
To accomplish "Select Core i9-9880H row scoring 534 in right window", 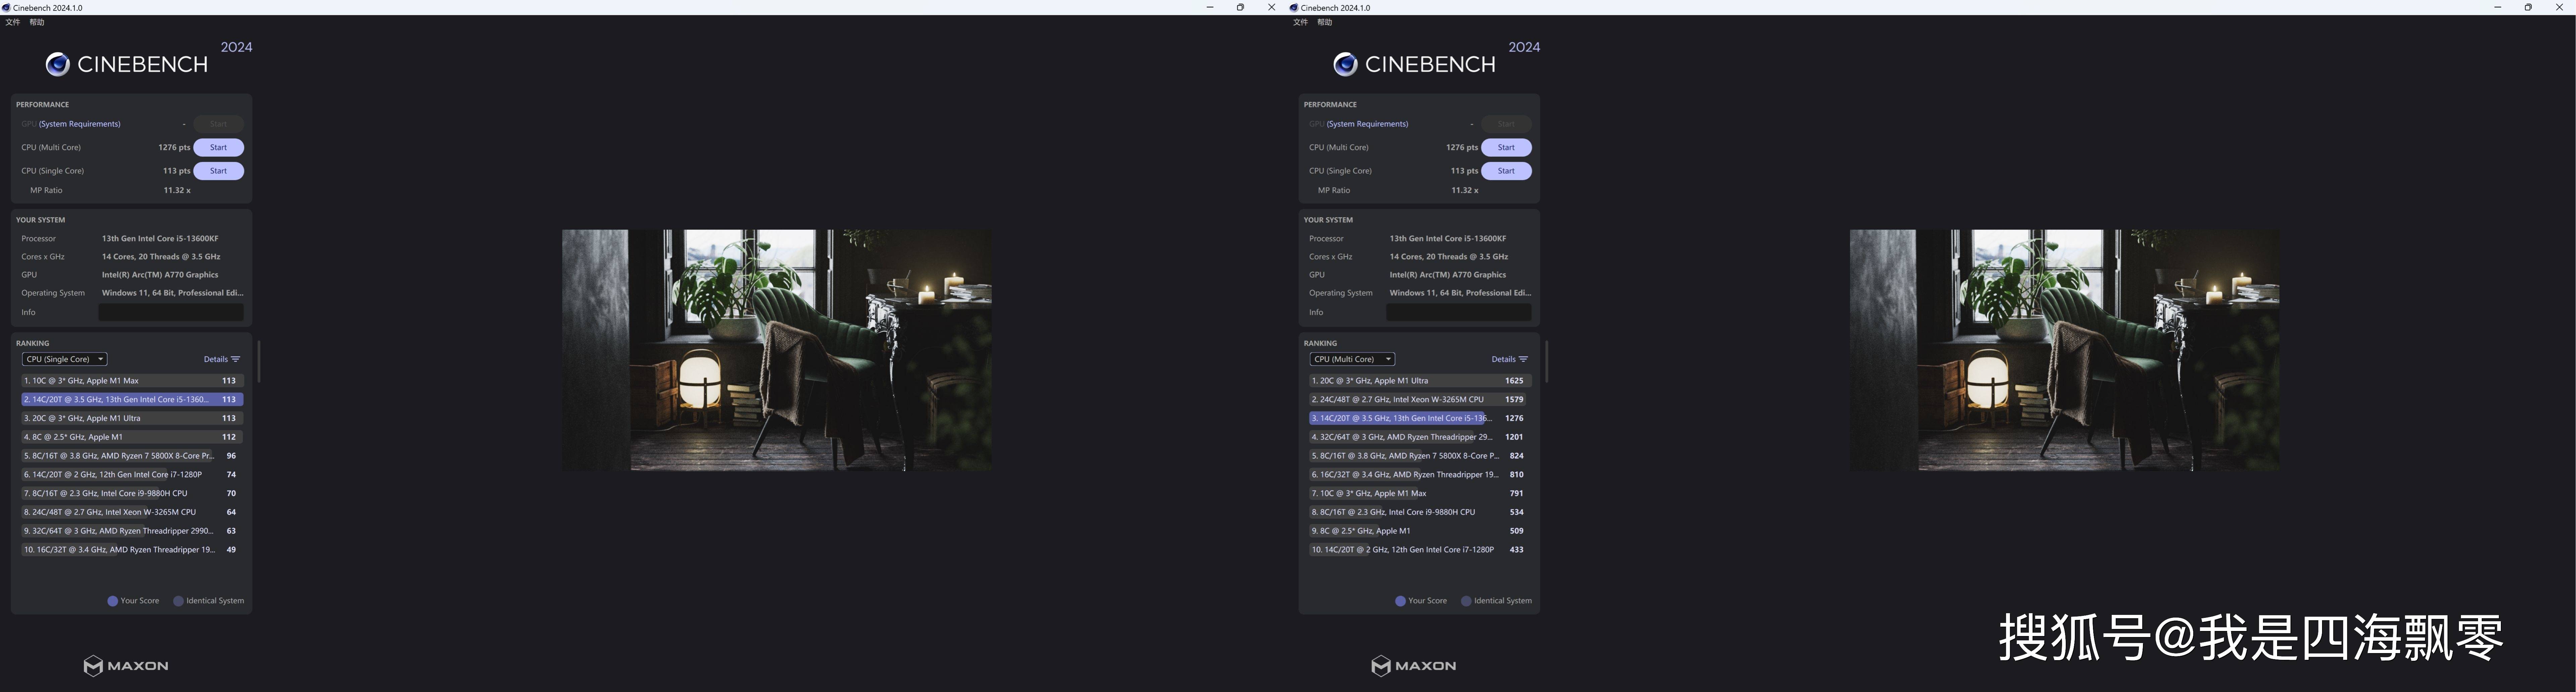I will pos(1420,512).
